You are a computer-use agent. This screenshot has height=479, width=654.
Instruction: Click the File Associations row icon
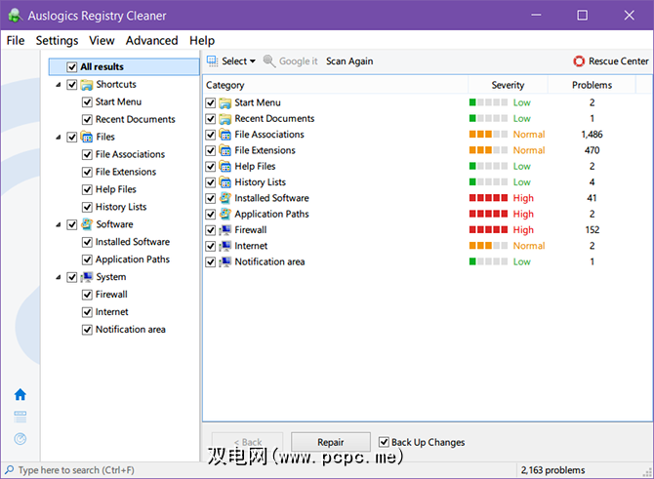[225, 135]
